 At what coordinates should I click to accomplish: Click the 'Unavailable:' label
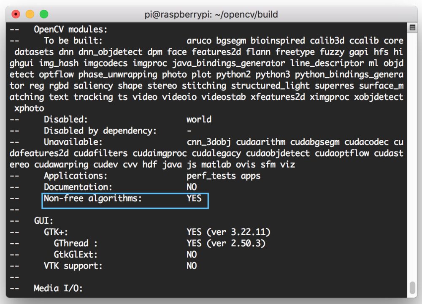click(x=73, y=142)
